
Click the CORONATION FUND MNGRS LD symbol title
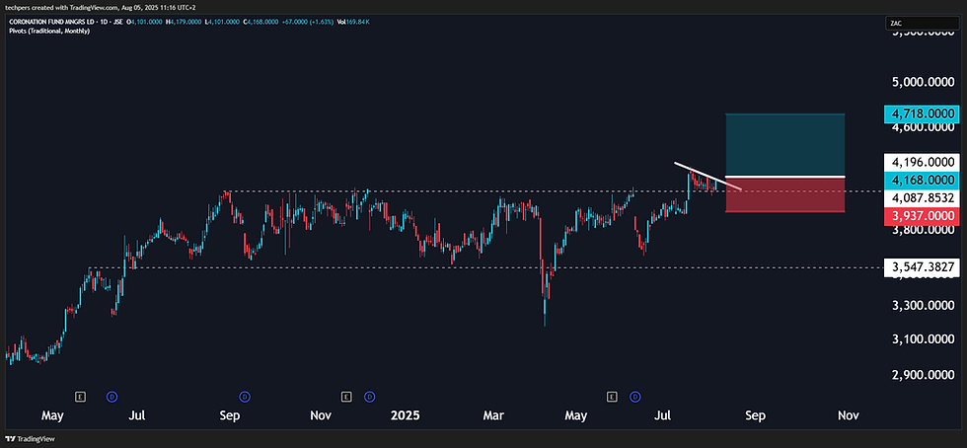coord(49,23)
